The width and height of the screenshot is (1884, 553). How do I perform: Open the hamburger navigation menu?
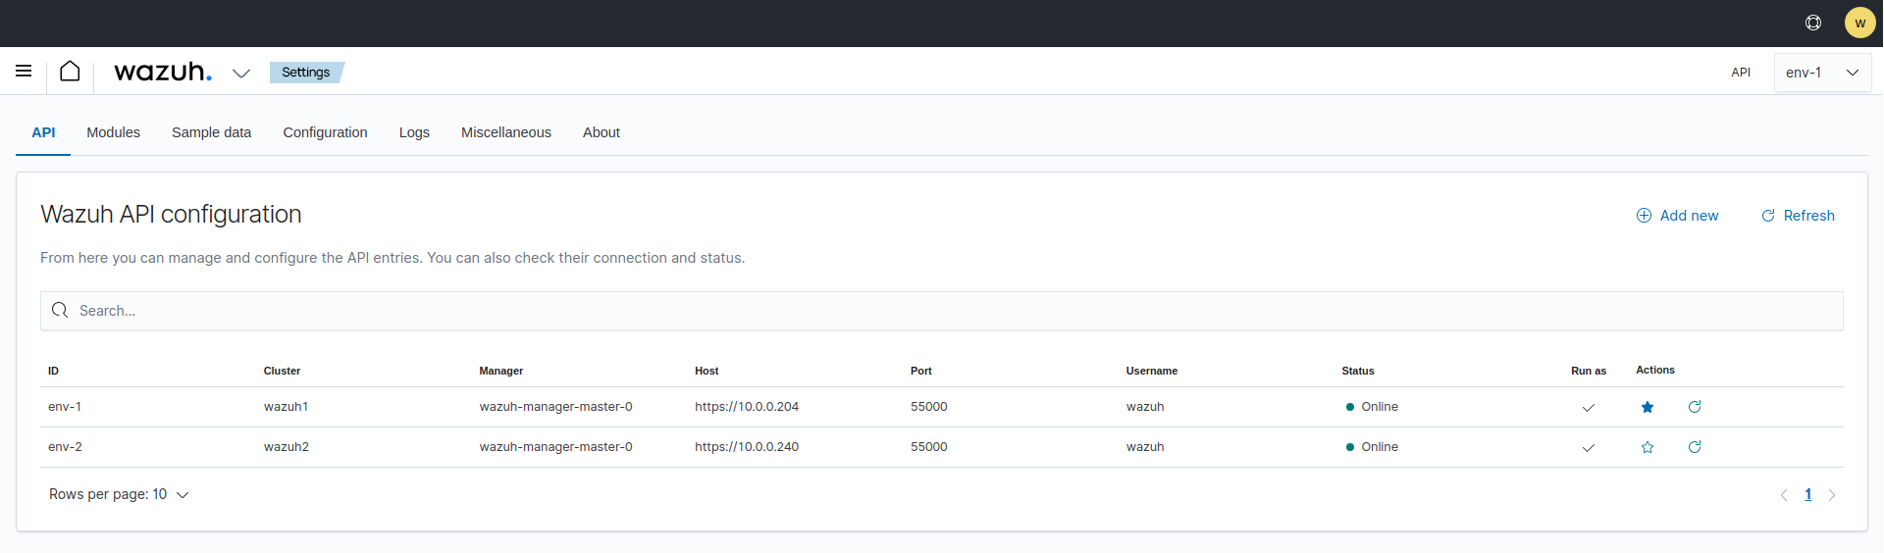[x=24, y=71]
